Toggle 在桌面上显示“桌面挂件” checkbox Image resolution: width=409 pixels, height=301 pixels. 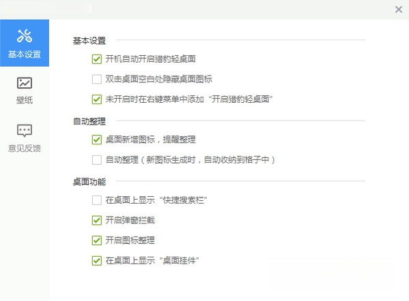(x=97, y=260)
